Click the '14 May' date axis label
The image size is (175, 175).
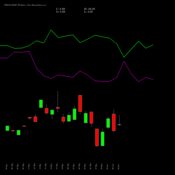(45, 166)
